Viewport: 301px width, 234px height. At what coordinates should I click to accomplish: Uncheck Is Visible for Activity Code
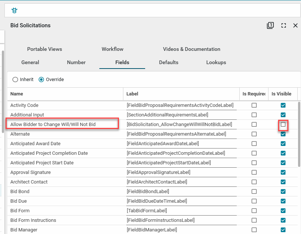pyautogui.click(x=283, y=105)
